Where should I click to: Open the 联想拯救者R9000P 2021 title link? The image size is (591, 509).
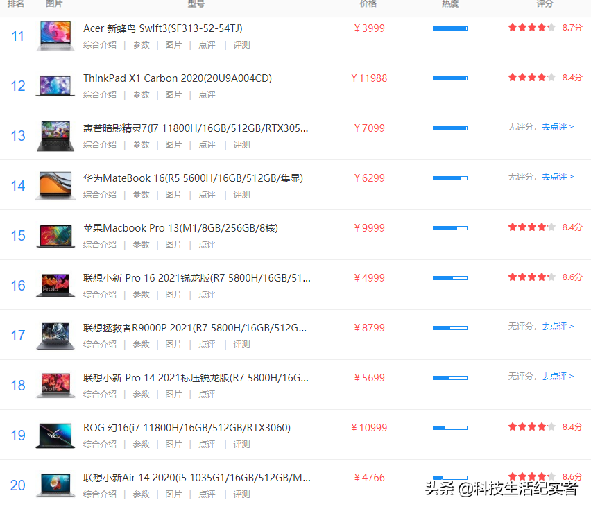195,328
